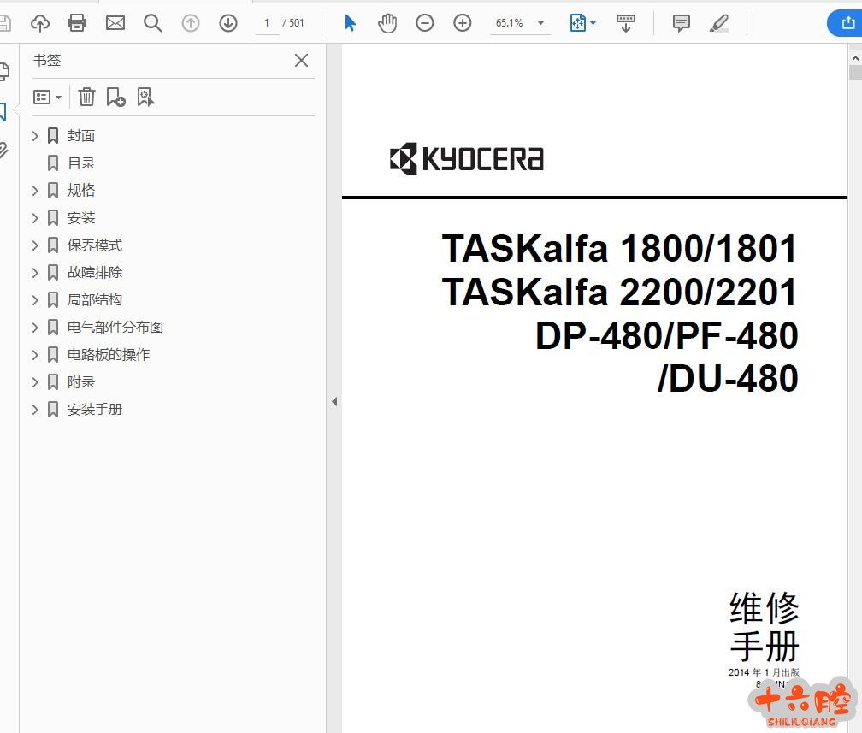The image size is (862, 733).
Task: Open bookmark options list dropdown
Action: pos(48,98)
